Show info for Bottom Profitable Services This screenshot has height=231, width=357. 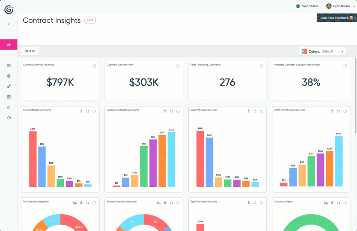coord(345,111)
